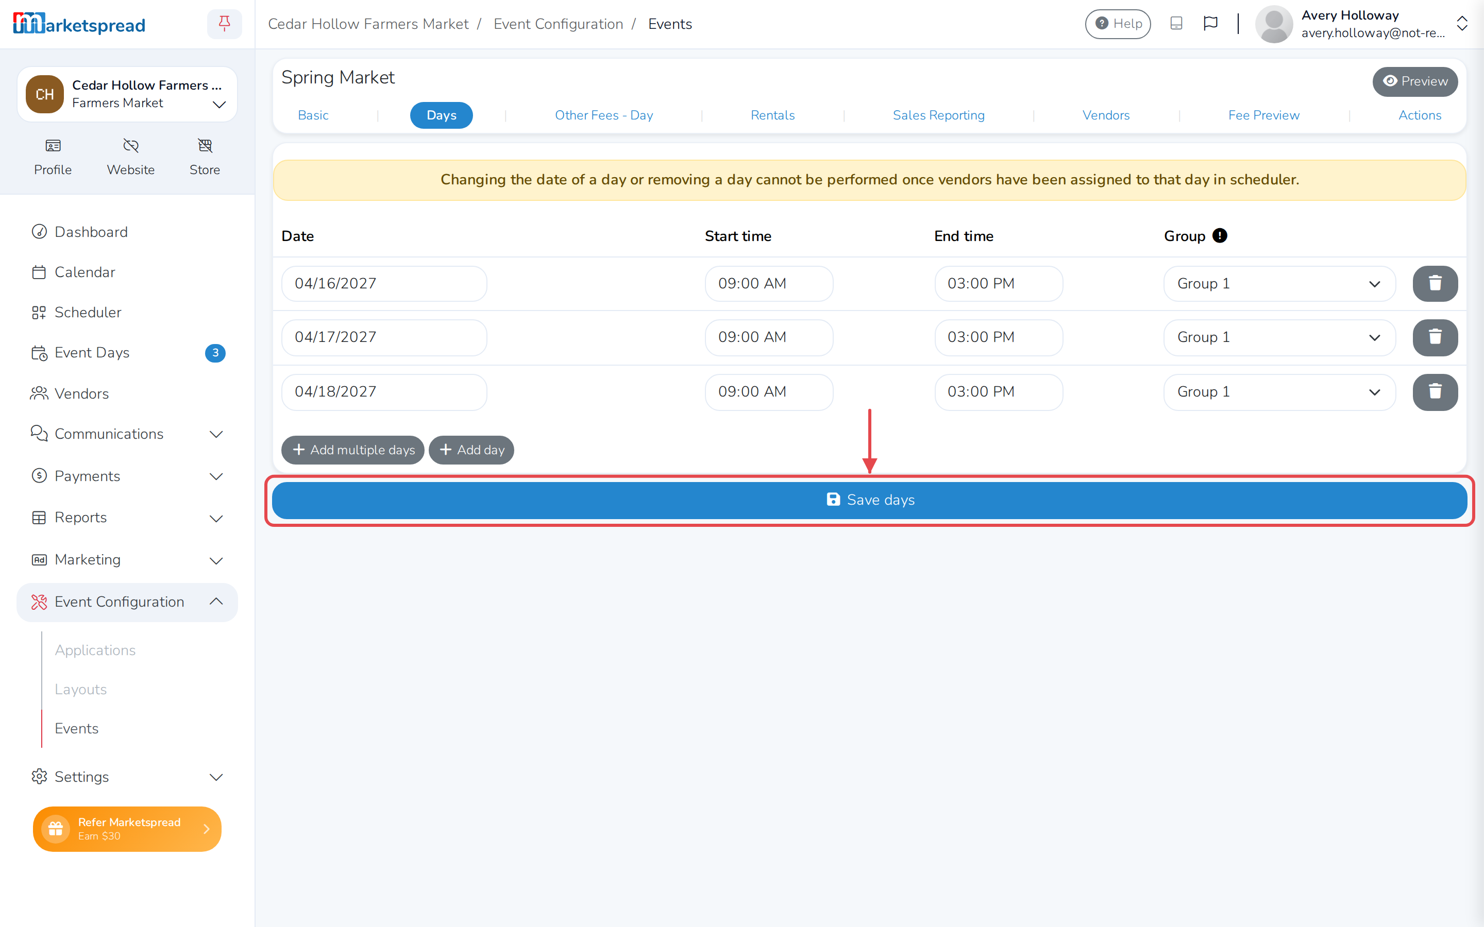Open the Store shortcut icon
Image resolution: width=1484 pixels, height=927 pixels.
(205, 145)
